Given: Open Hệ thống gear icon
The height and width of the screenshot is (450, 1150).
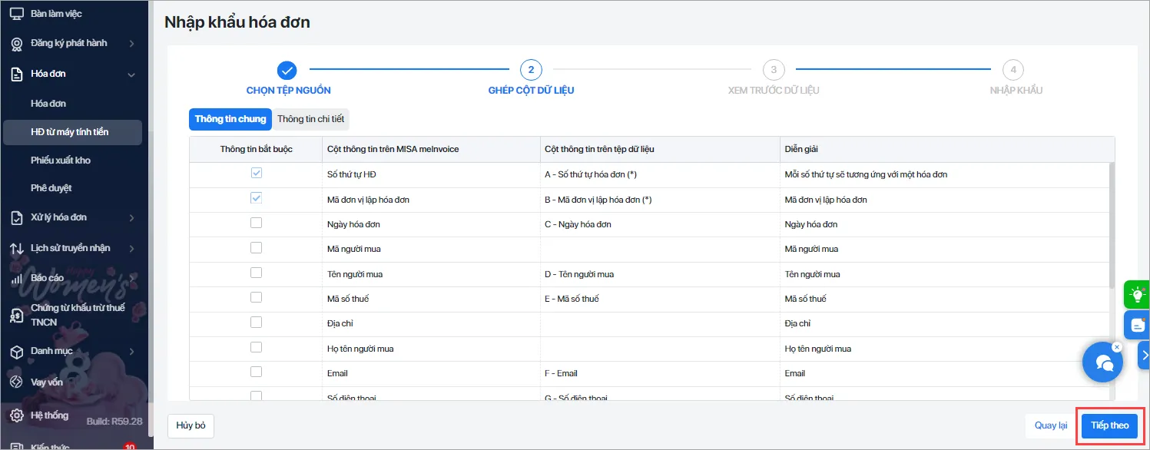Looking at the screenshot, I should point(16,416).
